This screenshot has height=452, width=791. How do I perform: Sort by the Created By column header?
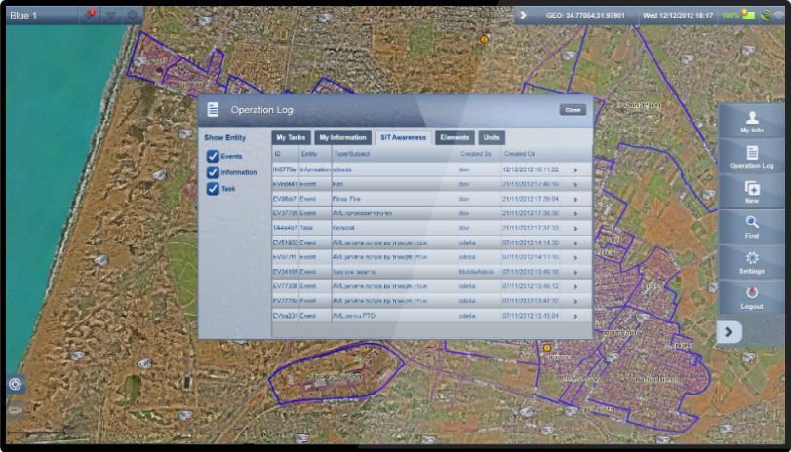point(476,154)
